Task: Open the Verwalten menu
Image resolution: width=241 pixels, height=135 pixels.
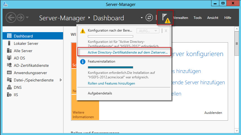Action: [x=180, y=18]
